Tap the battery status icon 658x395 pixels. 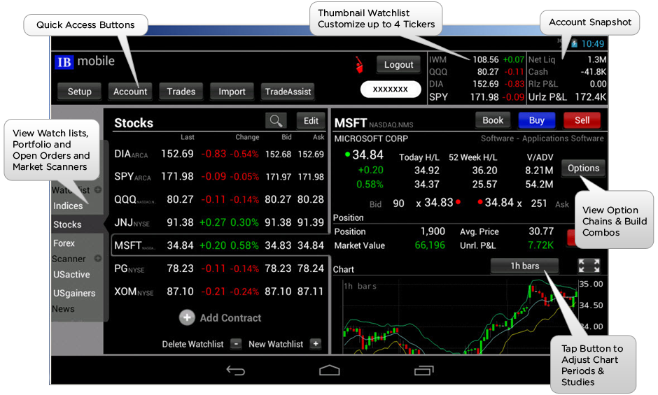[574, 43]
